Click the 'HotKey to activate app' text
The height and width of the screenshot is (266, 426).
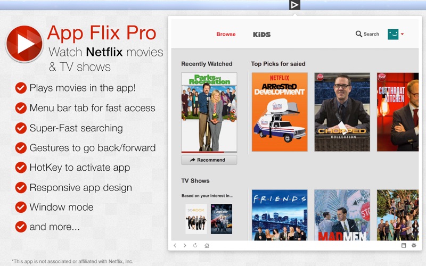point(79,168)
